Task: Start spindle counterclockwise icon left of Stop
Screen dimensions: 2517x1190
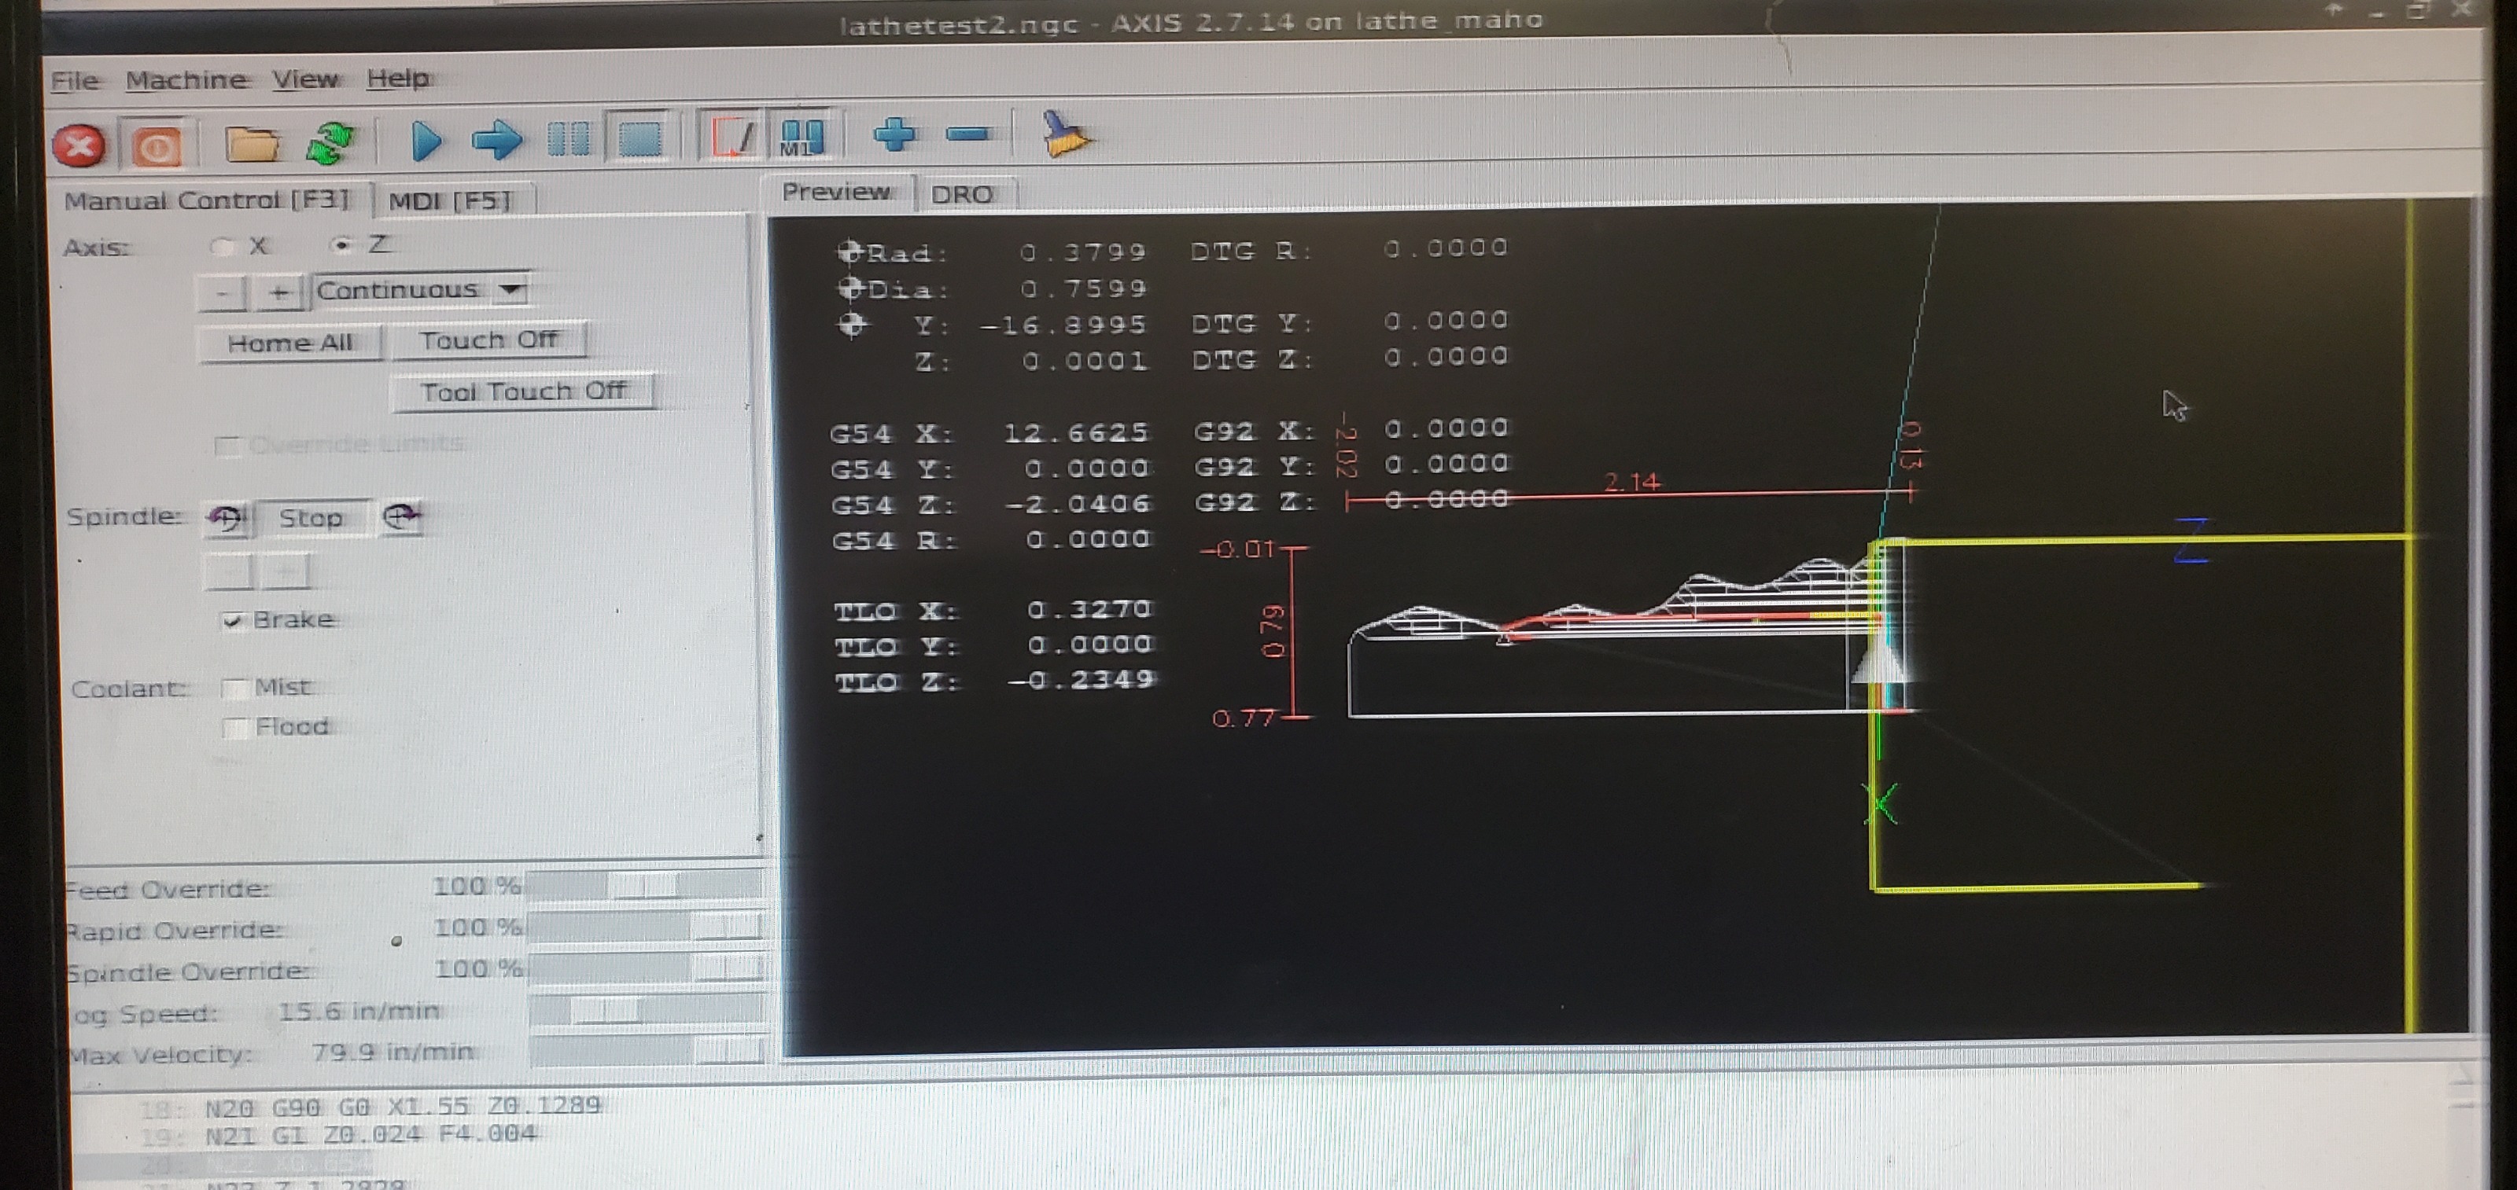Action: pyautogui.click(x=227, y=517)
